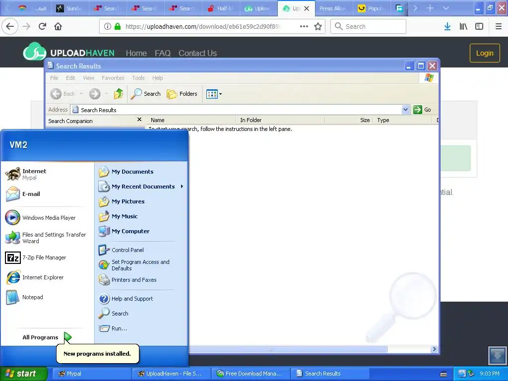Viewport: 508px width, 381px height.
Task: Click the browser Search field
Action: tap(369, 27)
